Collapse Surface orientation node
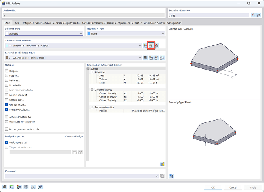264x192 pixels. point(92,107)
